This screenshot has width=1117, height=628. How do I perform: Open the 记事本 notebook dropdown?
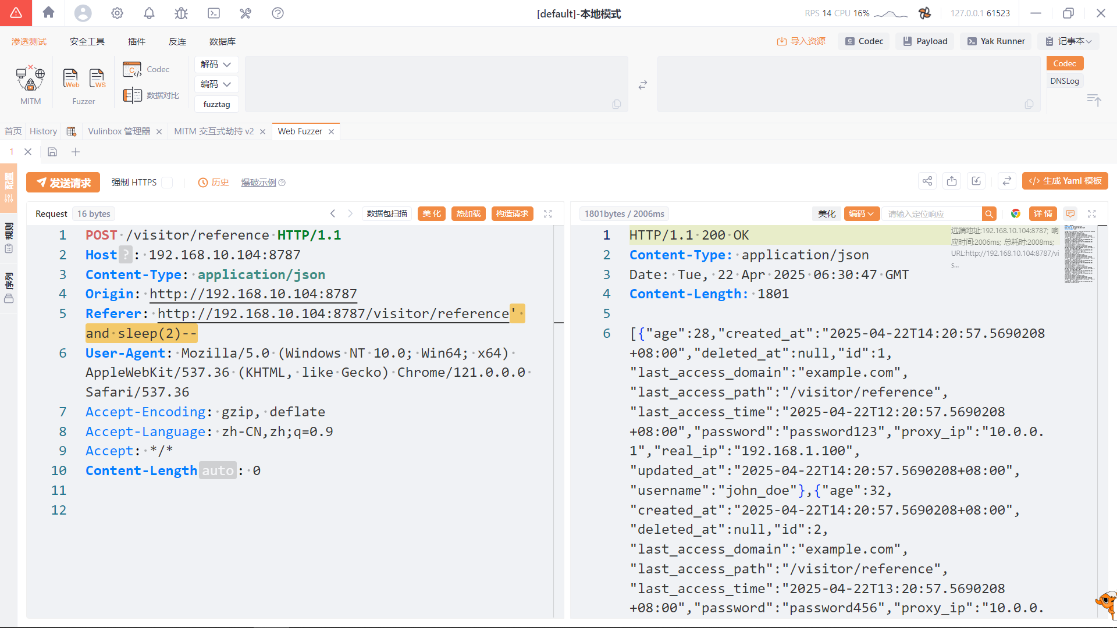click(x=1069, y=41)
